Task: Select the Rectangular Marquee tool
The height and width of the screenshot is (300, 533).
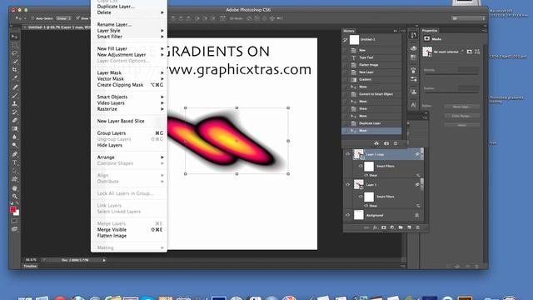Action: tap(15, 45)
